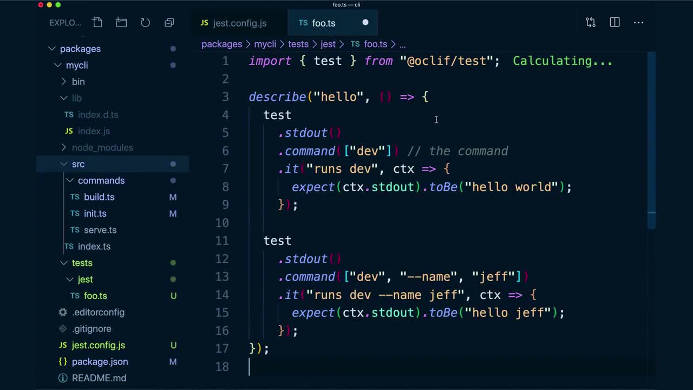Open the editor More Actions menu
The height and width of the screenshot is (390, 693).
pos(638,23)
